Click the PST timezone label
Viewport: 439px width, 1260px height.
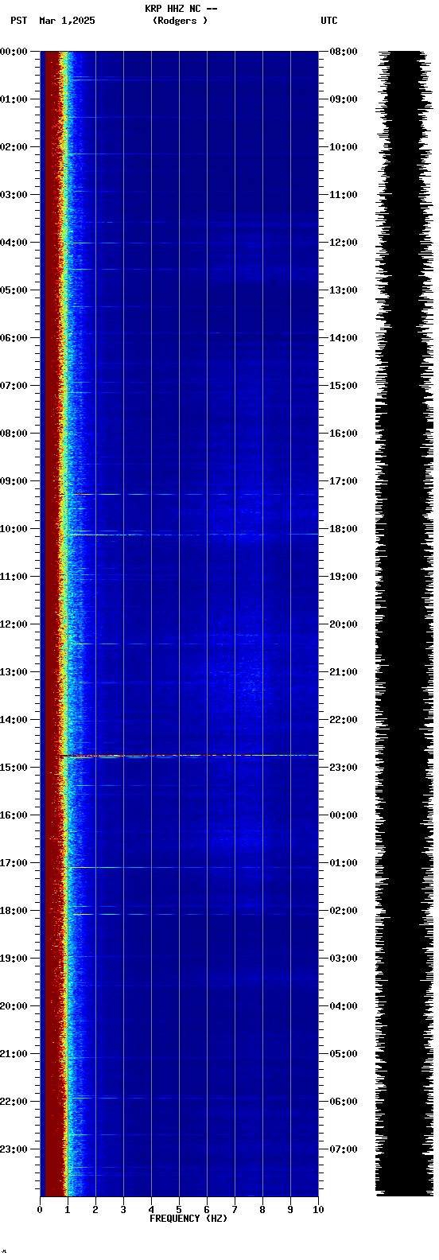18,21
